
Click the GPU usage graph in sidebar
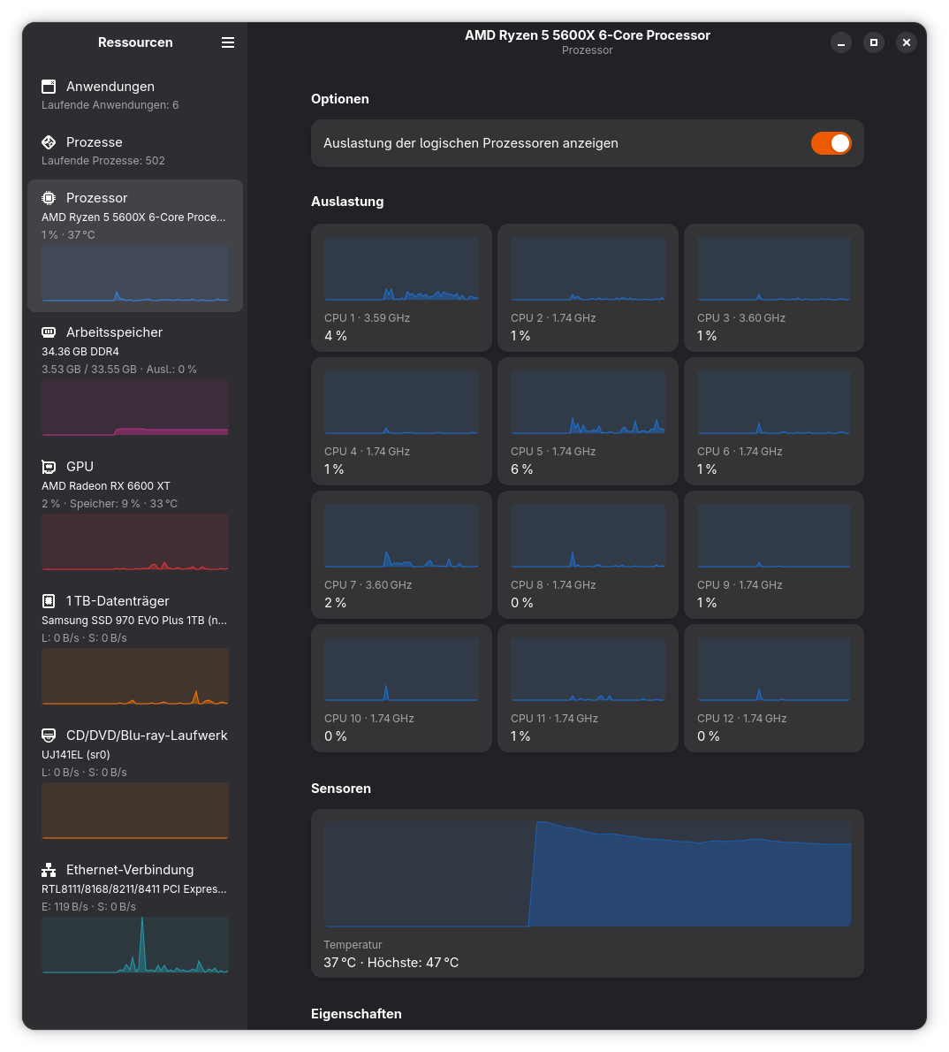click(x=135, y=542)
